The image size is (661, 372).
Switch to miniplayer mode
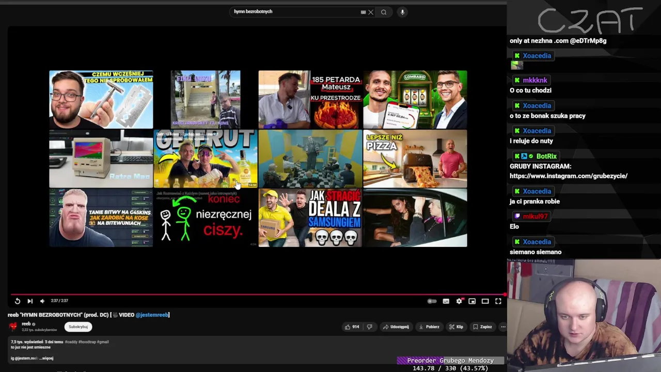point(472,301)
